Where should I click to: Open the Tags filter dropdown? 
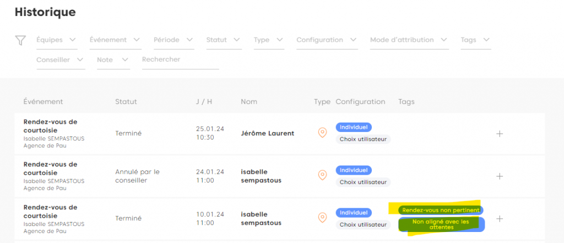tap(475, 40)
